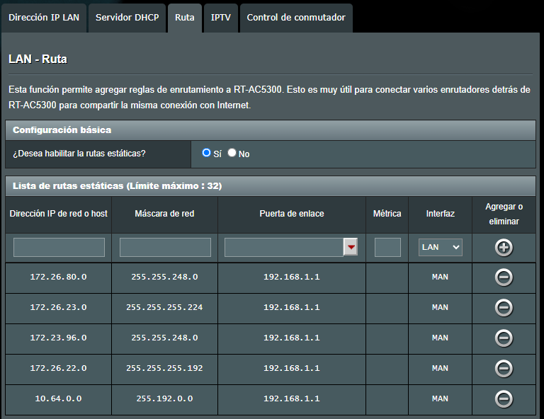The image size is (544, 419).
Task: Remove the 10.64.0.0 static route
Action: tap(504, 399)
